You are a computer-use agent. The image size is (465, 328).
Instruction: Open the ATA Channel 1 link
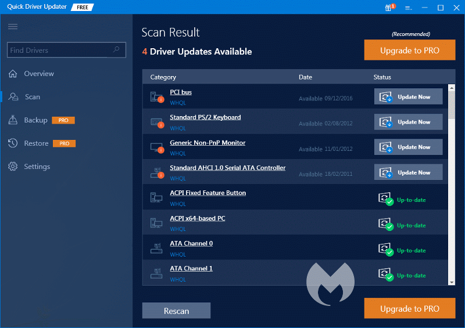click(x=191, y=268)
